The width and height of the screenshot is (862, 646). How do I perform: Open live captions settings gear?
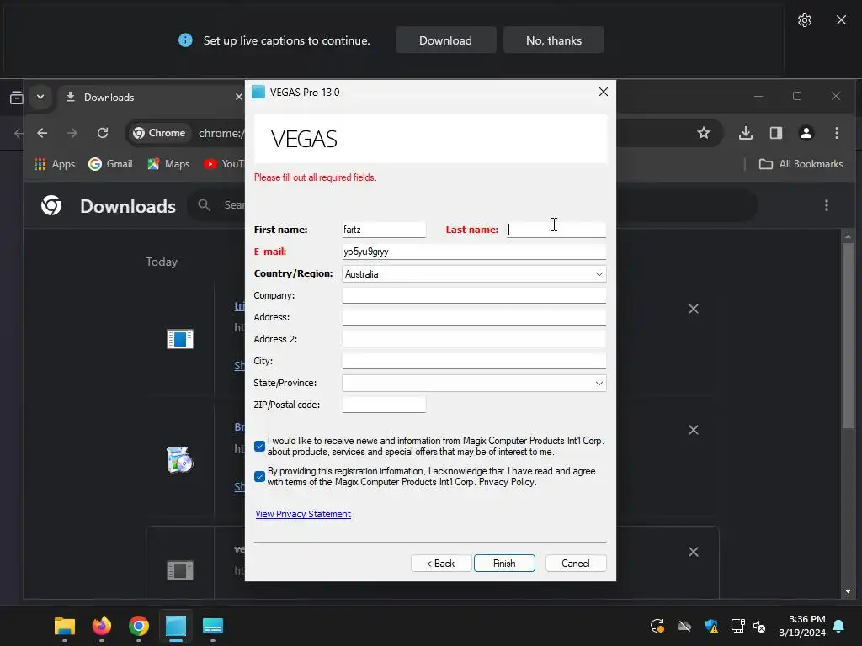(x=804, y=20)
